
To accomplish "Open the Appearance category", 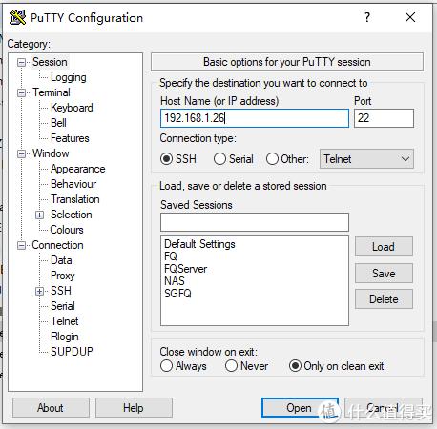I will (x=78, y=169).
